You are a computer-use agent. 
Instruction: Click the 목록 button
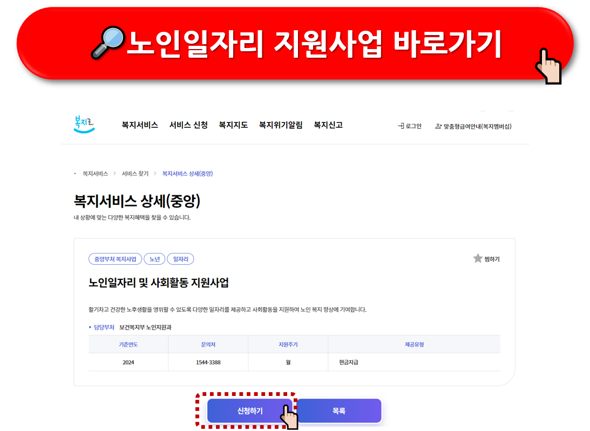coord(339,411)
